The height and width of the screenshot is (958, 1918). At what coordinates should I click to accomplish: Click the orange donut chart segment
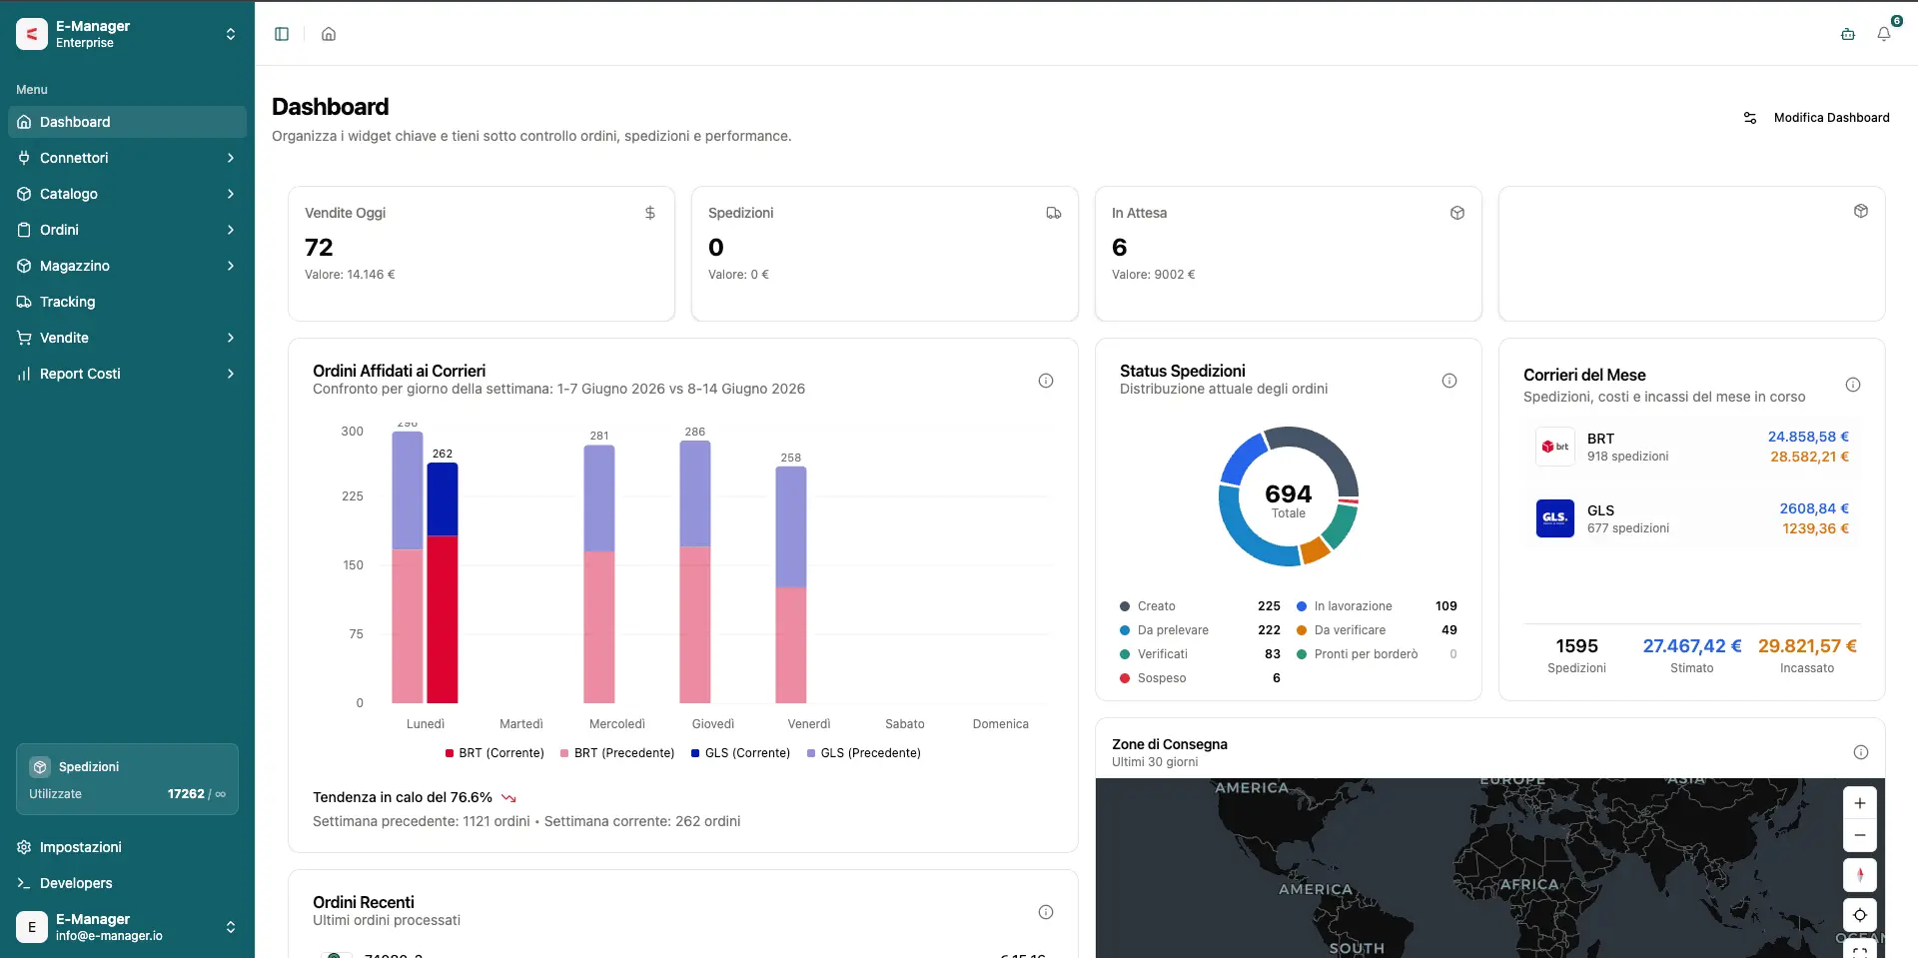[1315, 549]
